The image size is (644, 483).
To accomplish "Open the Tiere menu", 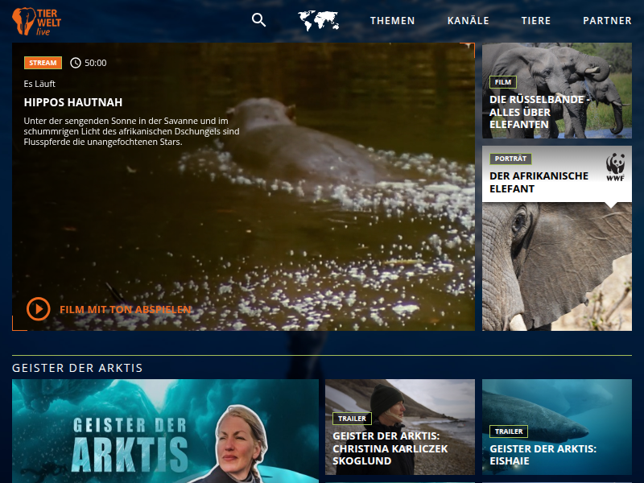I will pyautogui.click(x=535, y=21).
